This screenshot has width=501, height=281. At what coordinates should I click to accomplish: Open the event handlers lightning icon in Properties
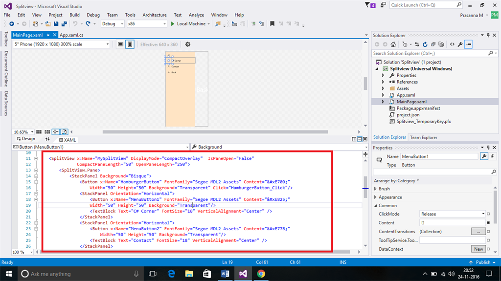[x=492, y=156]
